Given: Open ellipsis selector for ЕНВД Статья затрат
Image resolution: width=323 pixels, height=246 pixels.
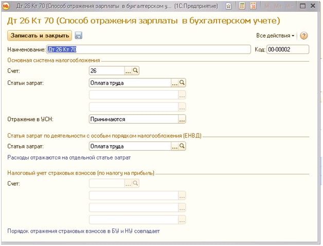Looking at the screenshot, I should click(x=175, y=147).
